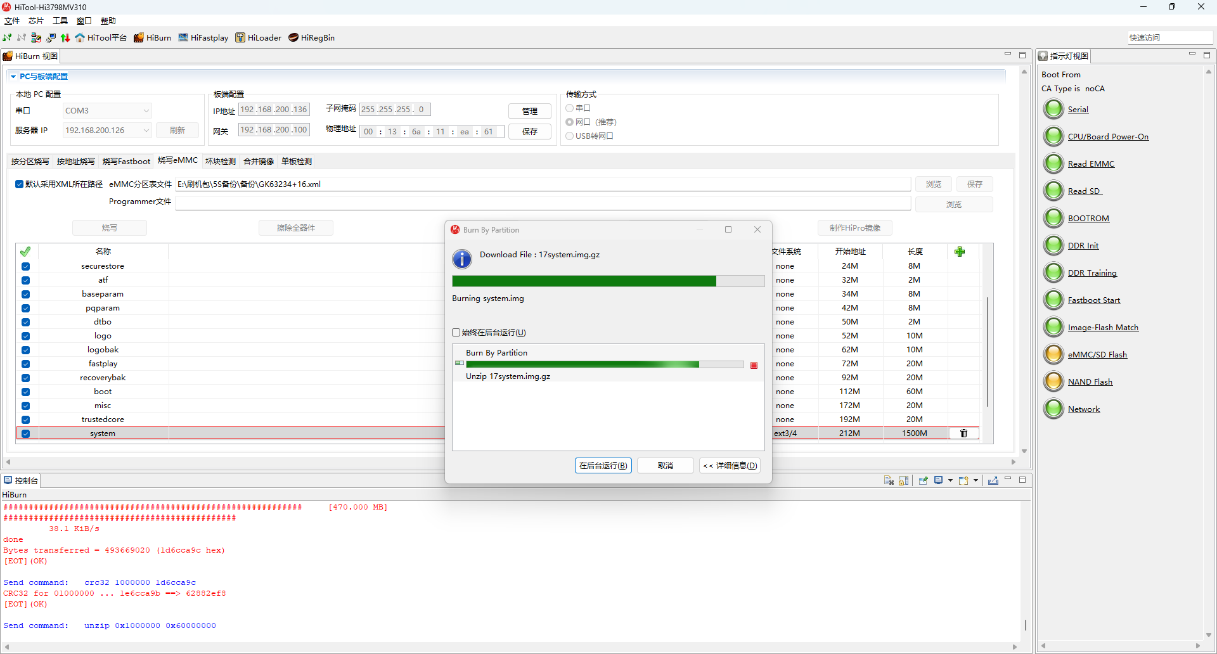Click the clear console icon

[x=889, y=480]
